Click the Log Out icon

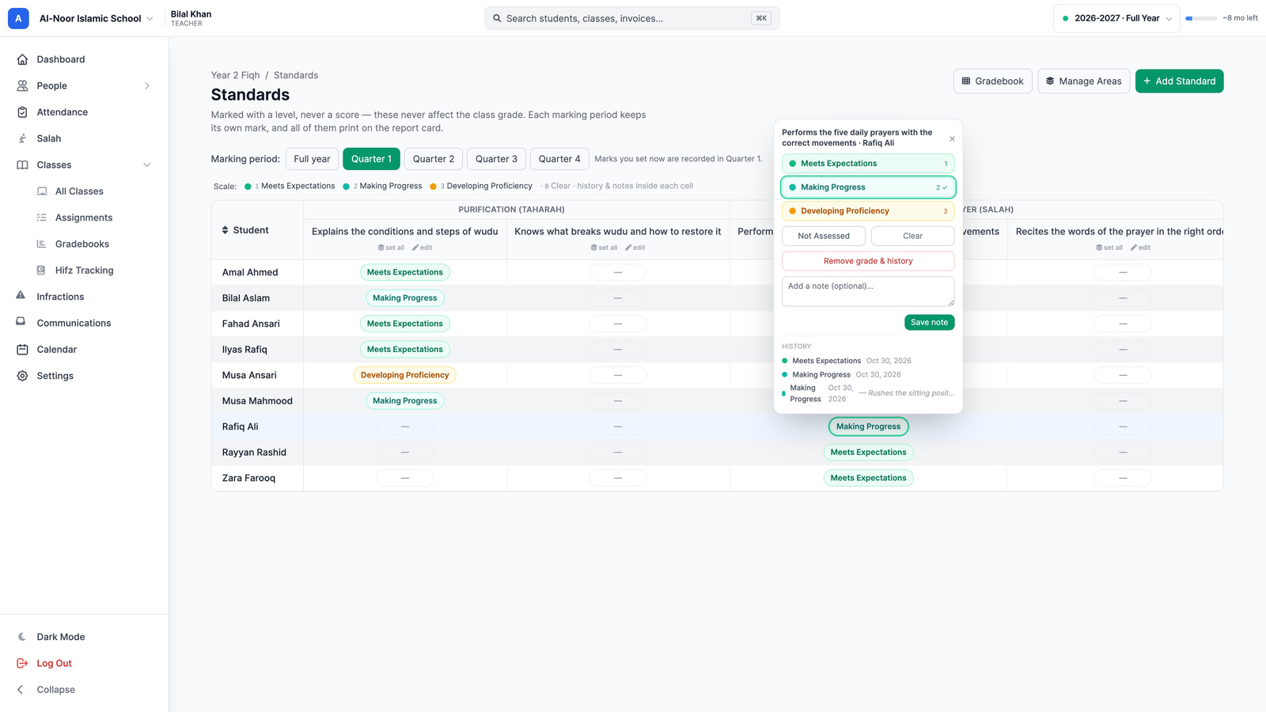pyautogui.click(x=22, y=663)
